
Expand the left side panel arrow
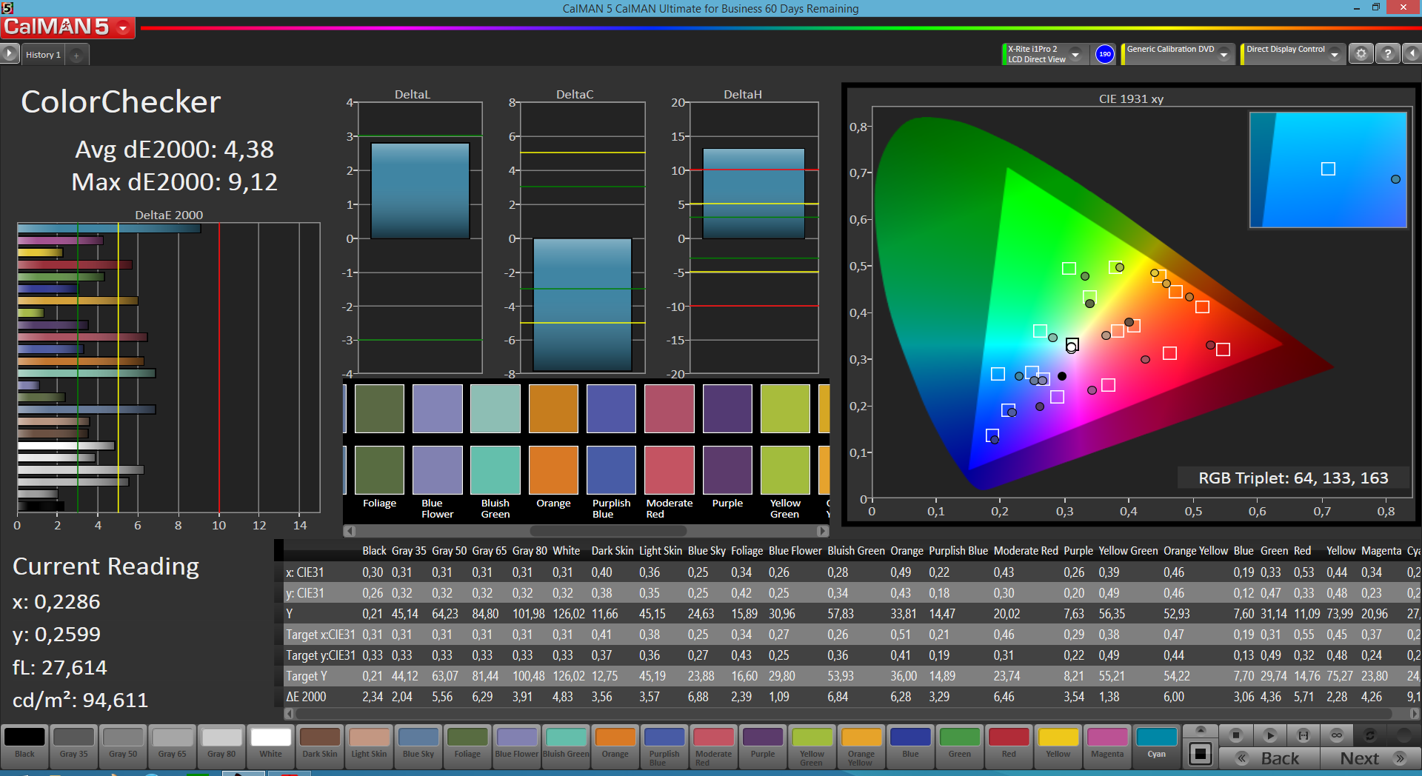pyautogui.click(x=9, y=54)
